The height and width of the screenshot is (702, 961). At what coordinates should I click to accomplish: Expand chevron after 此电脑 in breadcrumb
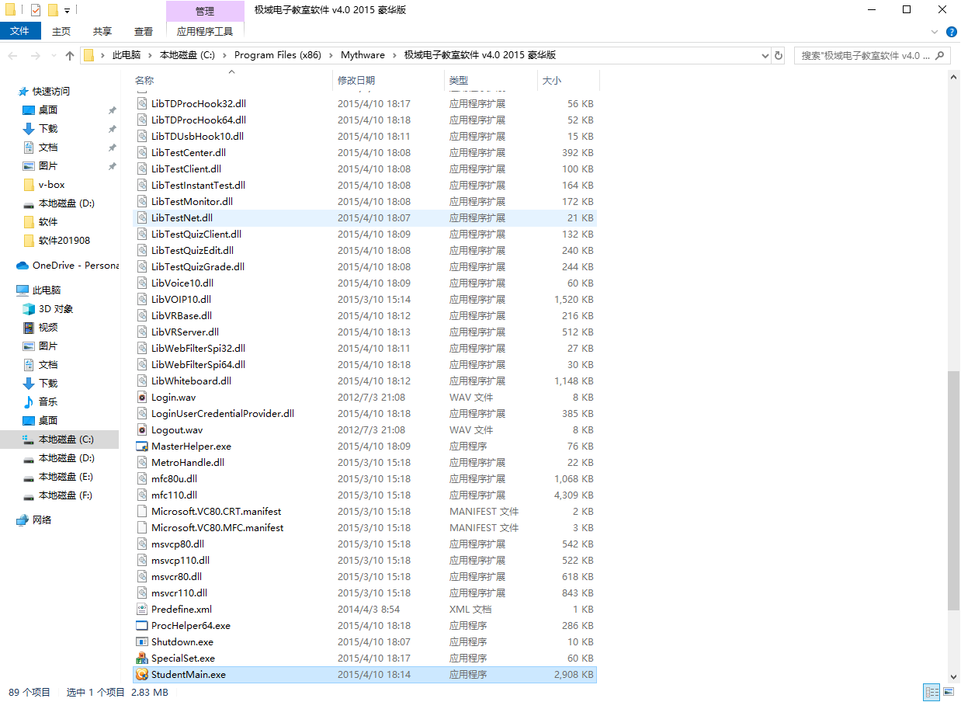pyautogui.click(x=150, y=55)
